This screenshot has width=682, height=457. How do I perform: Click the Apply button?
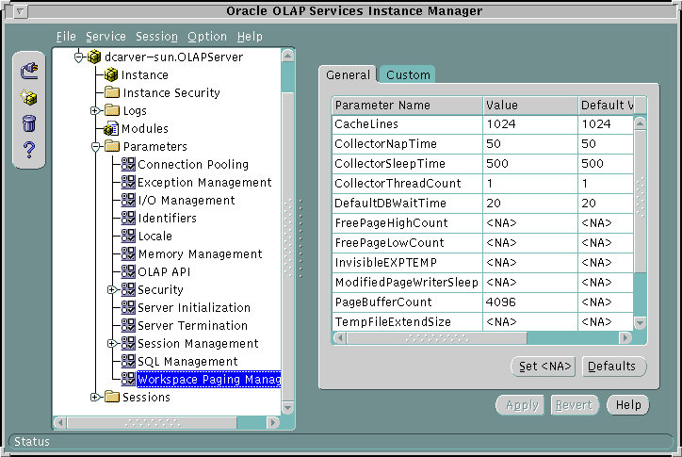(x=521, y=405)
